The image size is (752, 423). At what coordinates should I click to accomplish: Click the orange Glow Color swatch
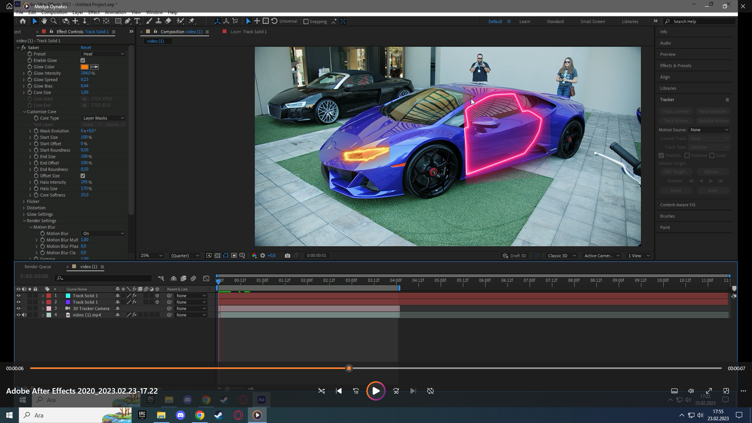(x=85, y=67)
